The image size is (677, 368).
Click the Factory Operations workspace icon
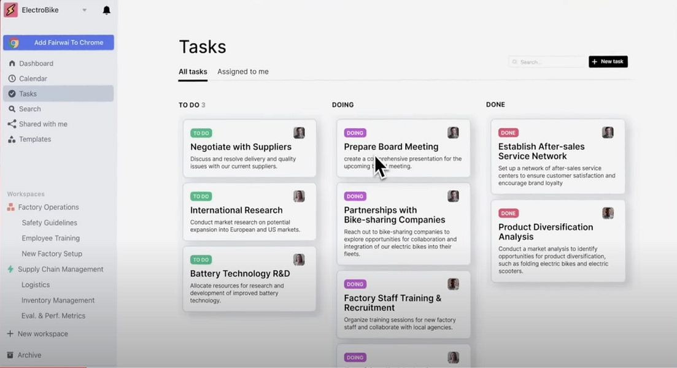(x=11, y=207)
